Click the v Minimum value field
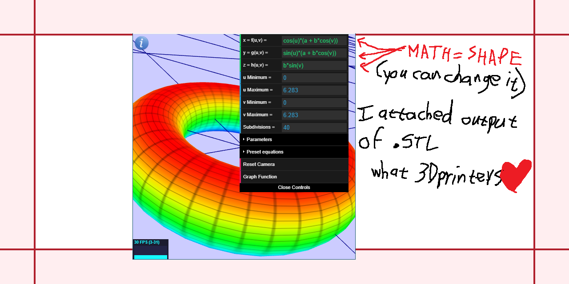 (314, 102)
